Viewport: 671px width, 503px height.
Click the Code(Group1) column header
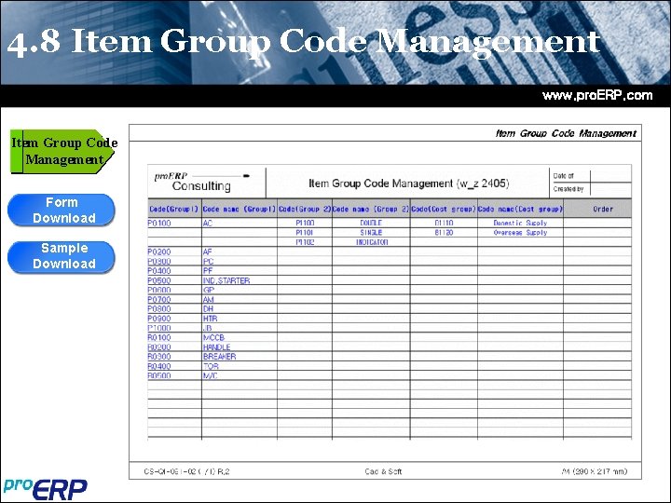pos(174,210)
